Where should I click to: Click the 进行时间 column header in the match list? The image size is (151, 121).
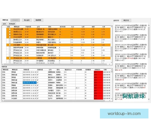pyautogui.click(x=63, y=27)
